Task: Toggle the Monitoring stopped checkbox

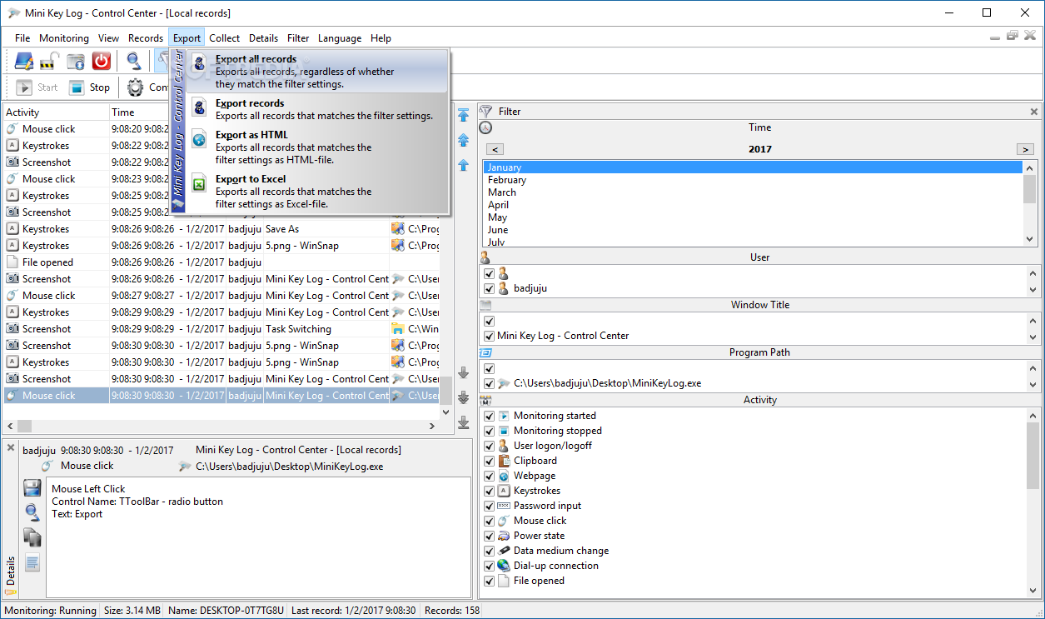Action: click(490, 431)
